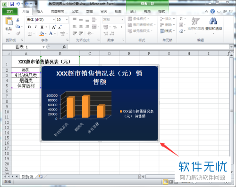This screenshot has height=187, width=236.
Task: Toggle align text right
Action: tap(87, 26)
